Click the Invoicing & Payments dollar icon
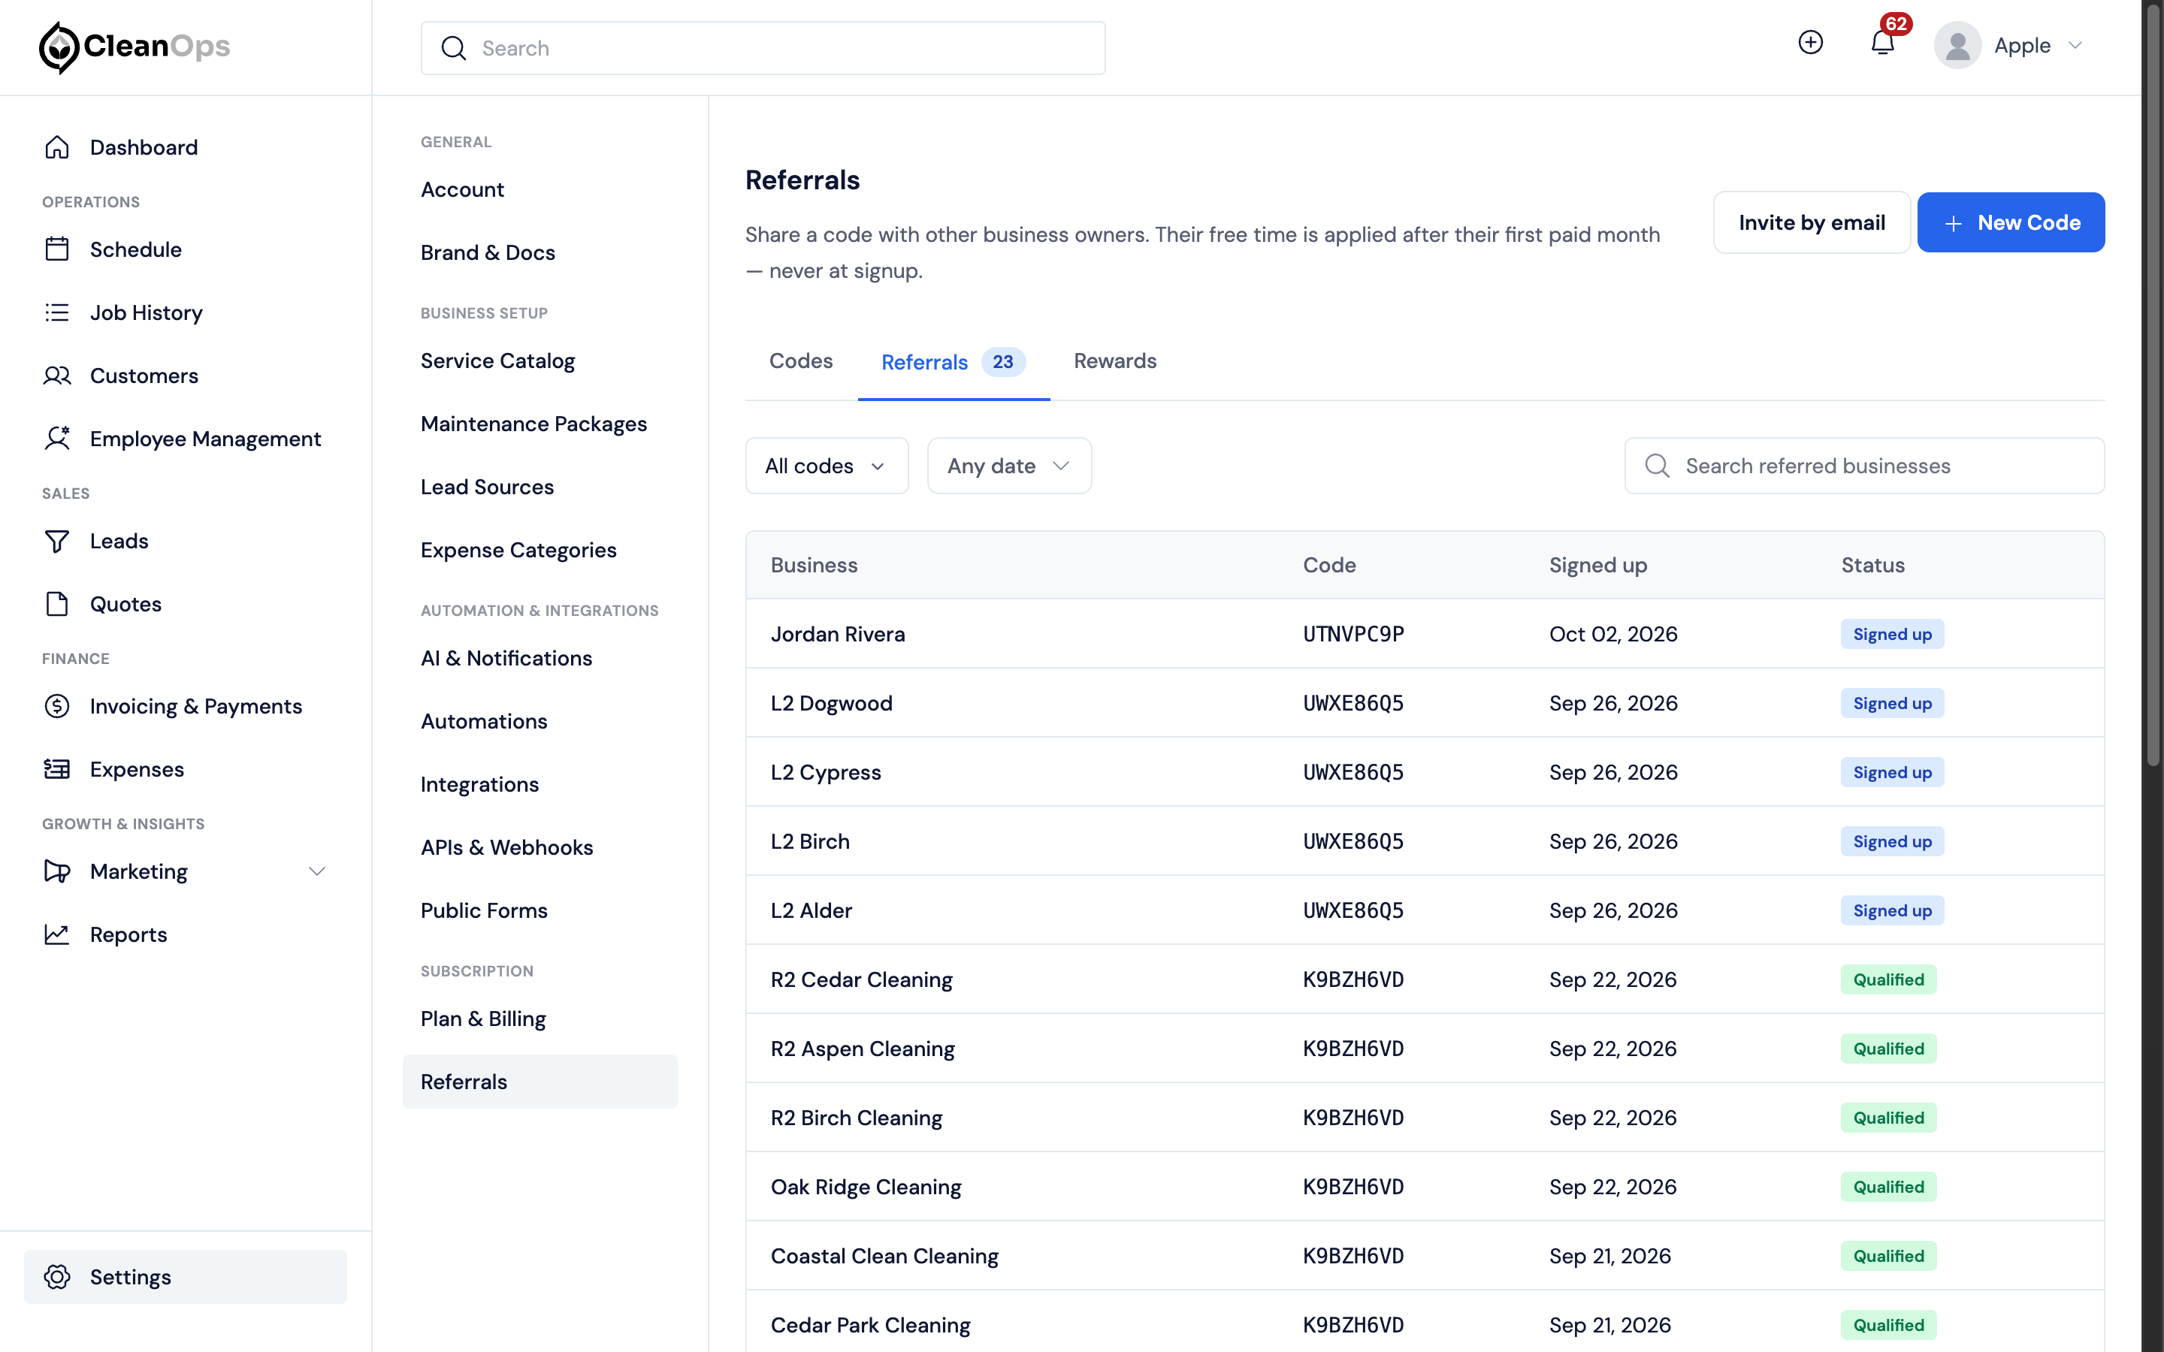Viewport: 2164px width, 1352px height. tap(57, 706)
